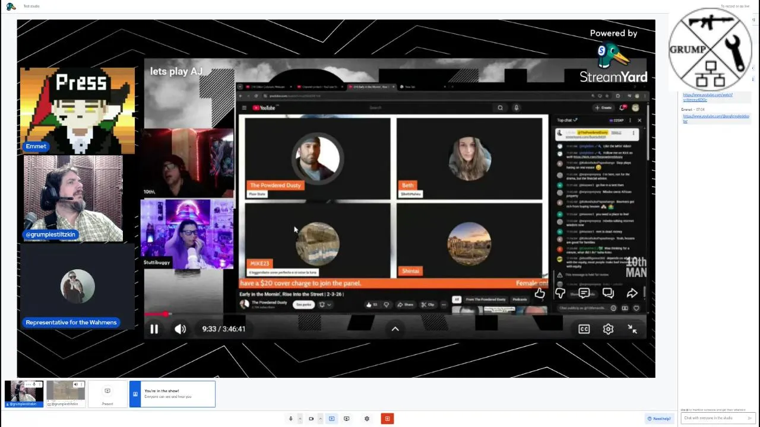Open the closed captions CC button
The width and height of the screenshot is (760, 427).
tap(584, 329)
